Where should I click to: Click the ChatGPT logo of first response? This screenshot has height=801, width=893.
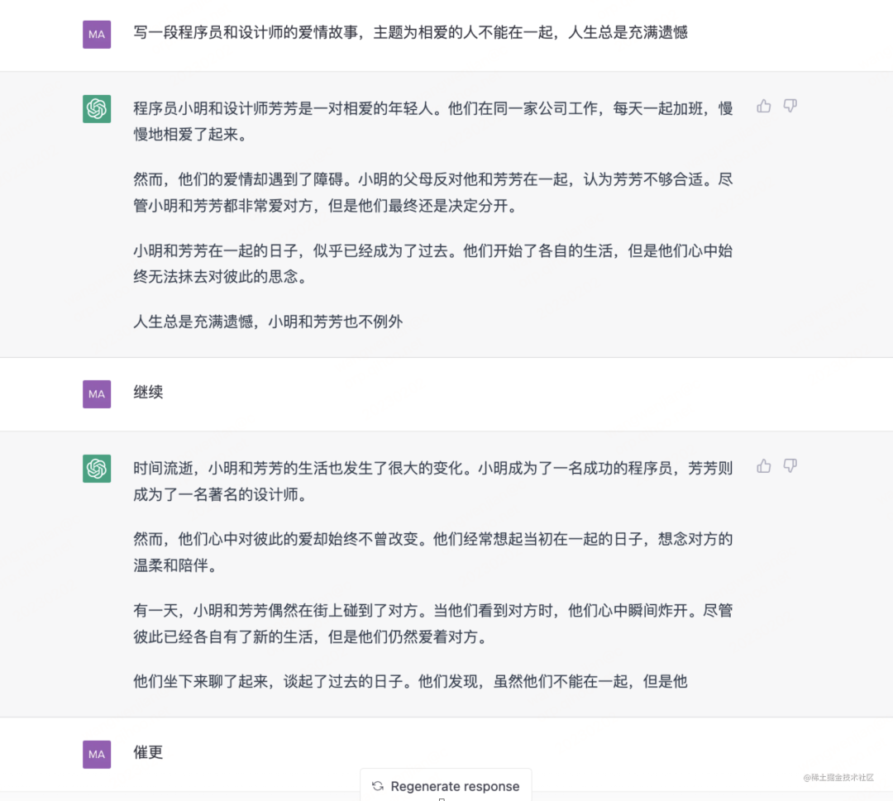97,109
